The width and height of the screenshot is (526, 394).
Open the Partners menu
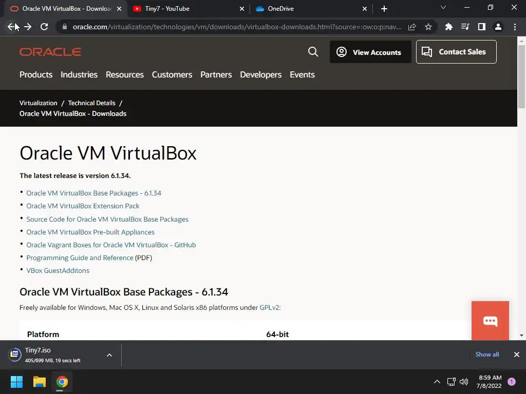[x=216, y=75]
